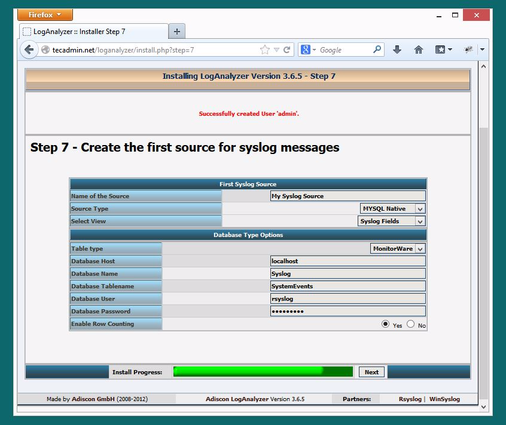506x425 pixels.
Task: Click the green Install Progress bar
Action: click(263, 371)
